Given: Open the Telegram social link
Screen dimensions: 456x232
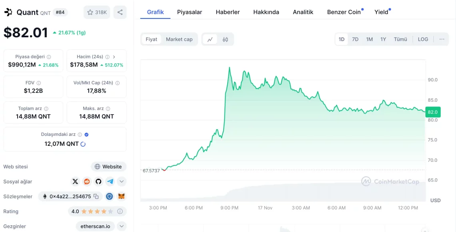Looking at the screenshot, I should pyautogui.click(x=110, y=182).
